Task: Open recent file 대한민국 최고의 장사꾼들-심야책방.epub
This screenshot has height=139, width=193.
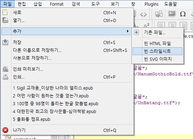Action: click(67, 112)
